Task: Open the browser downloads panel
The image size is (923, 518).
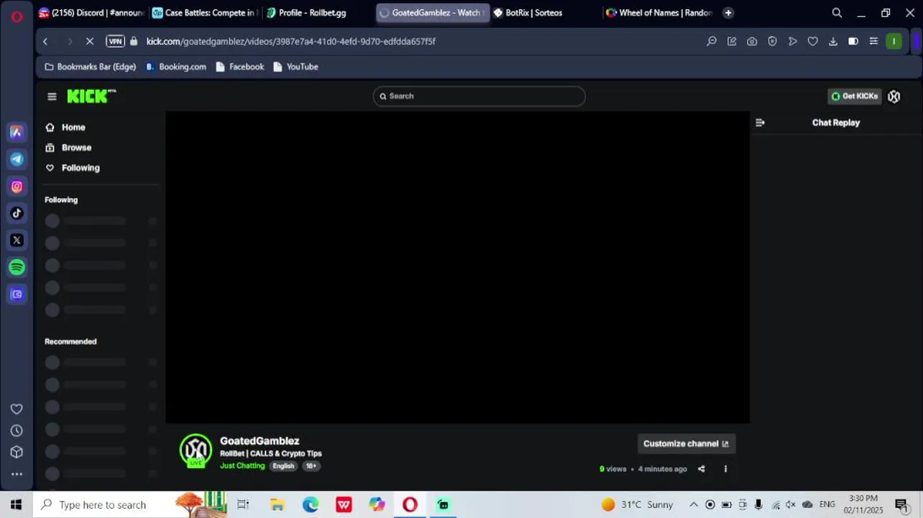Action: (x=833, y=42)
